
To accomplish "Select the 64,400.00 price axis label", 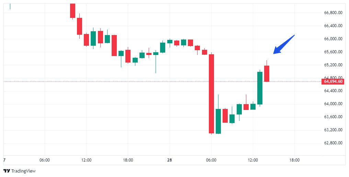I will (x=333, y=91).
